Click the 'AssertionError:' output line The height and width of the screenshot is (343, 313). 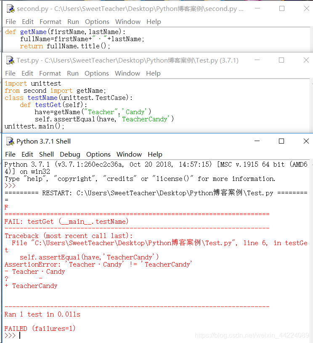(x=98, y=264)
